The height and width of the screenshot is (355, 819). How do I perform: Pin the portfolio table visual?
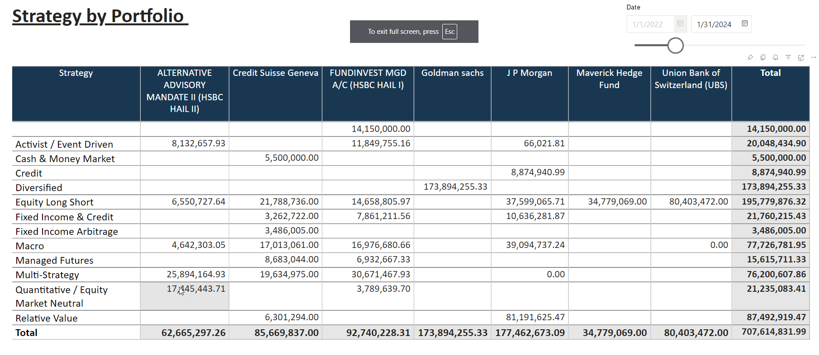(x=750, y=57)
